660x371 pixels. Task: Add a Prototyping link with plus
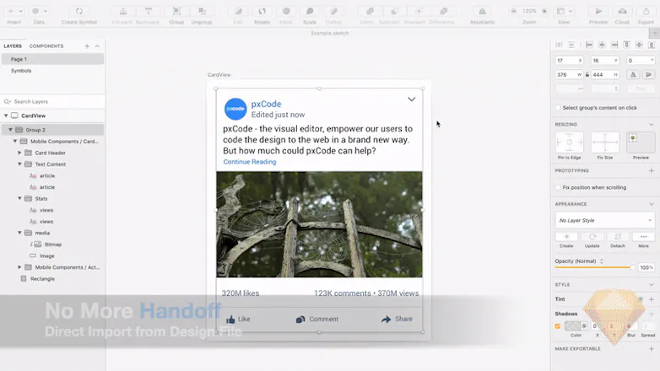[652, 171]
